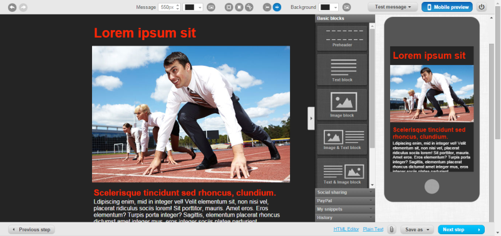Click the solid square border icon

click(239, 7)
